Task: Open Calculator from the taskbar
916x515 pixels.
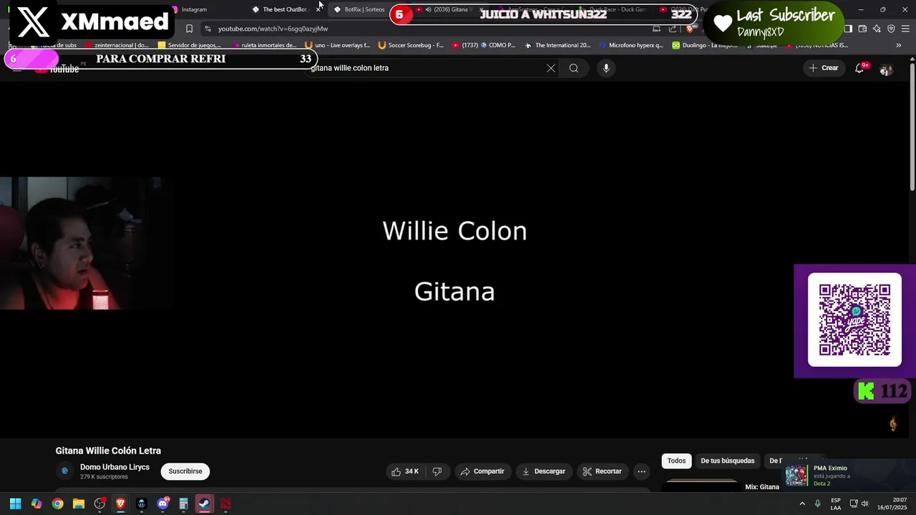Action: [x=183, y=504]
